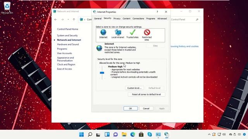Close the Internet Properties dialog
The image size is (248, 139).
(x=166, y=12)
